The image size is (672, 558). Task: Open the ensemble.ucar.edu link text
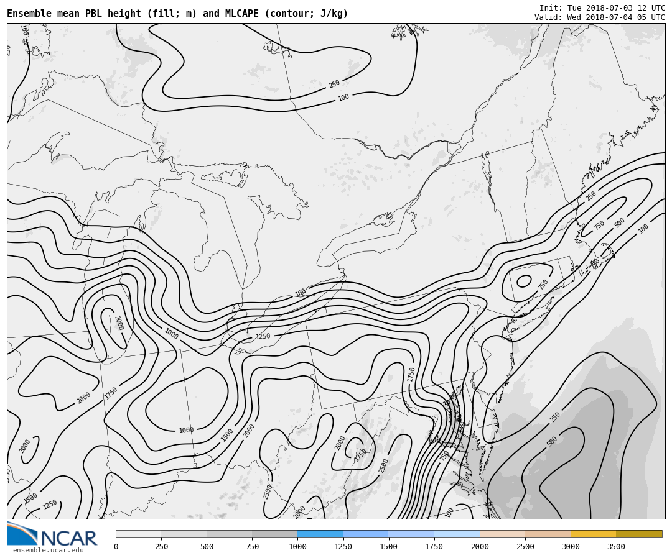coord(48,551)
